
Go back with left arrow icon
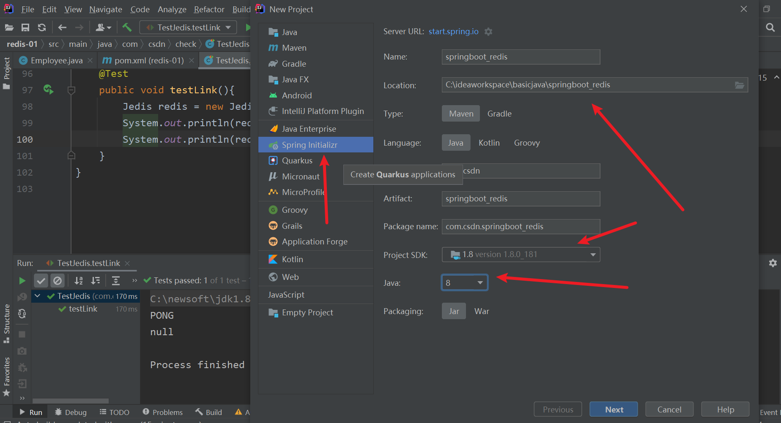[x=62, y=27]
